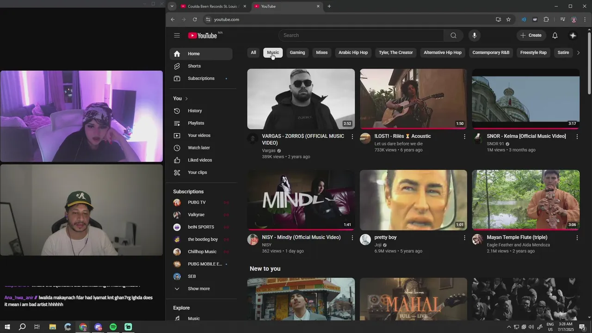Open the Mayan Temple Flute thumbnail
This screenshot has height=333, width=592.
(x=526, y=200)
